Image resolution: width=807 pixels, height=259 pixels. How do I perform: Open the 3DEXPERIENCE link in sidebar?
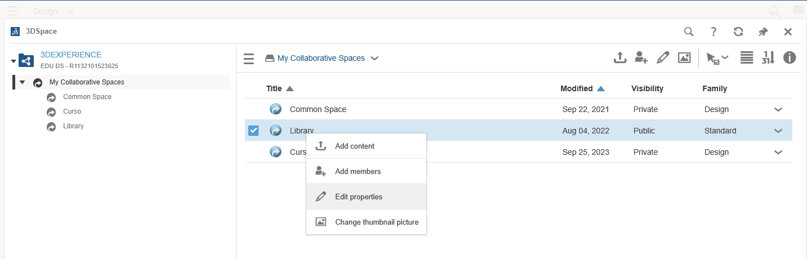click(71, 55)
